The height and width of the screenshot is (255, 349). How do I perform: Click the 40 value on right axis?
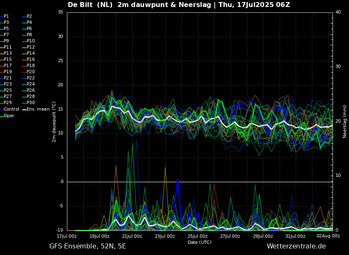(338, 12)
